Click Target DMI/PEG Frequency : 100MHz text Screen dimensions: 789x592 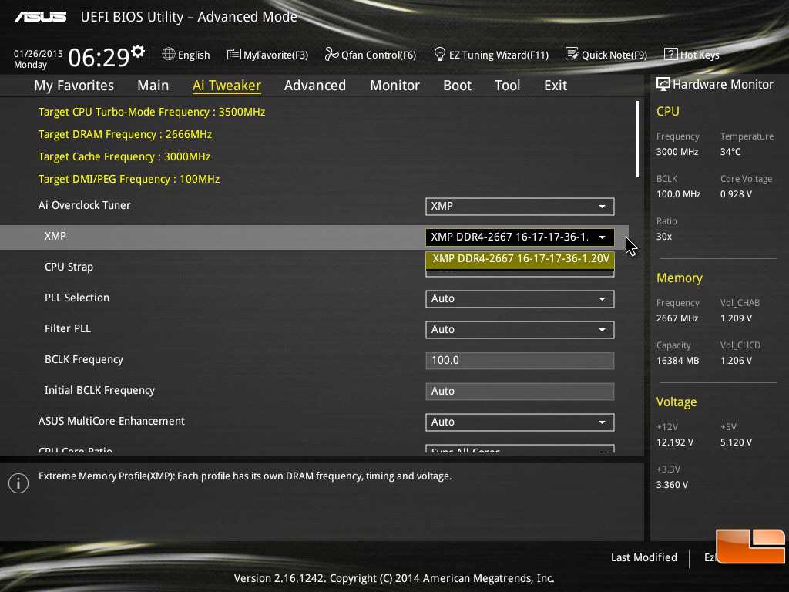pyautogui.click(x=129, y=179)
